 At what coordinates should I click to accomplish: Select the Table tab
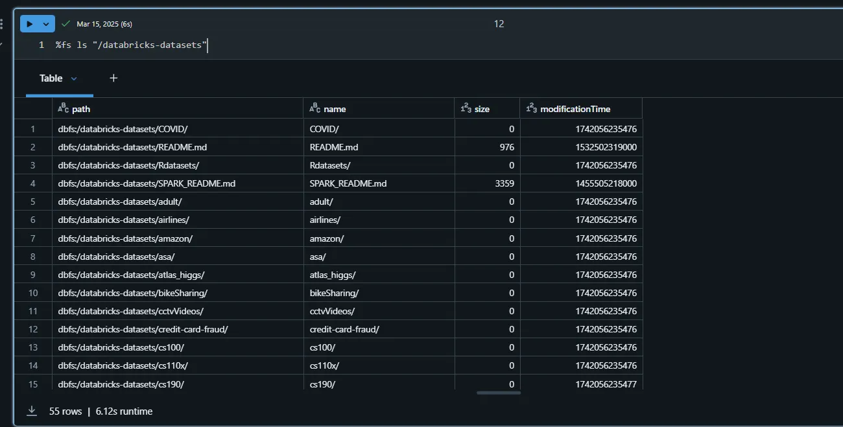(51, 78)
